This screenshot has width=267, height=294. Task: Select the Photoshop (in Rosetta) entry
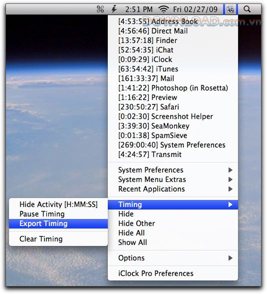pos(173,88)
